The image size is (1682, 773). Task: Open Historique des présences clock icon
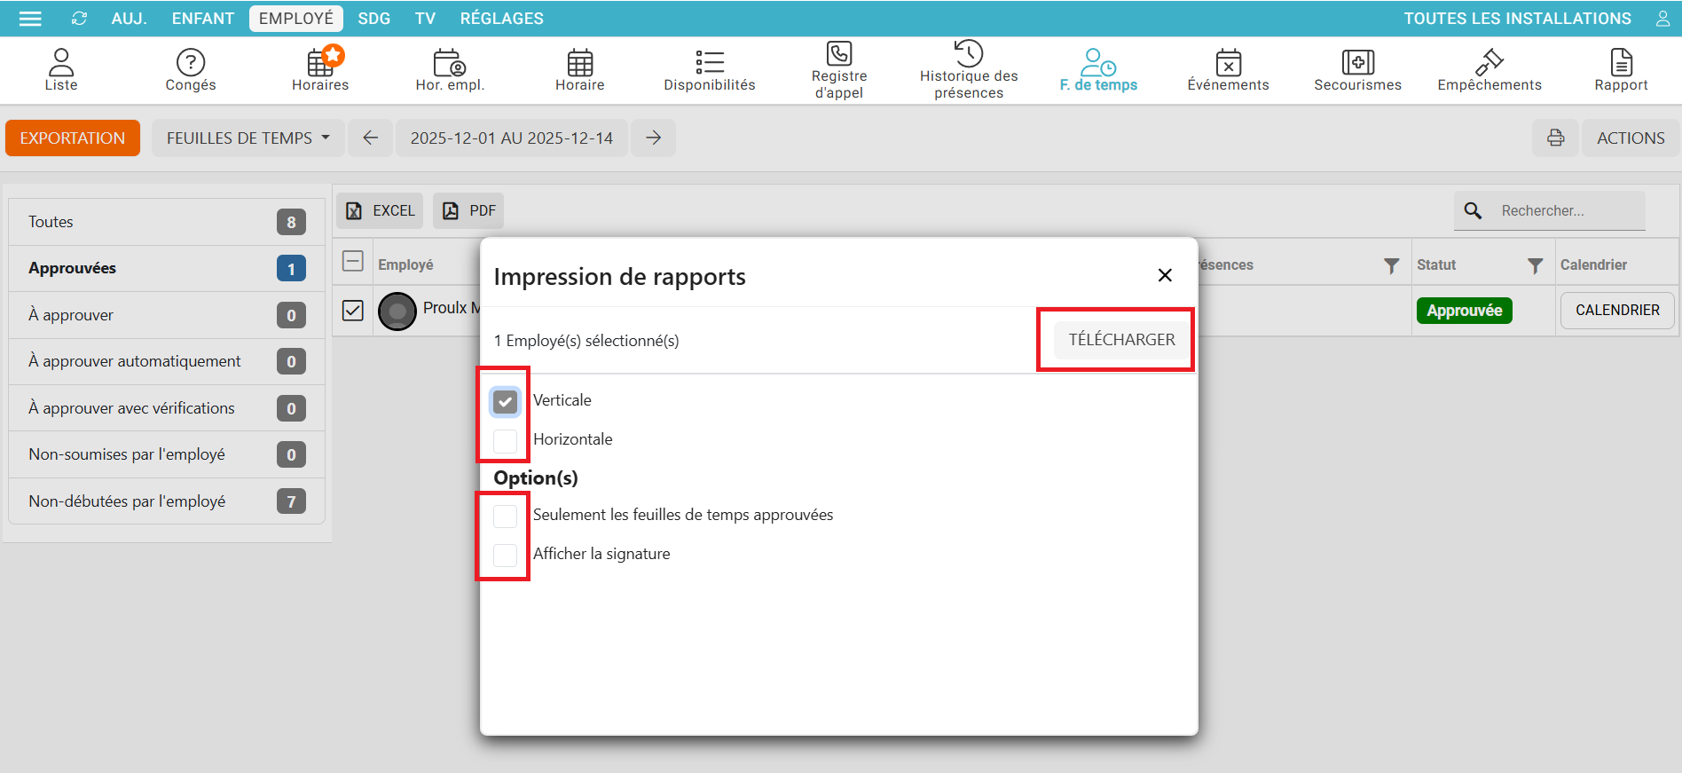coord(968,53)
